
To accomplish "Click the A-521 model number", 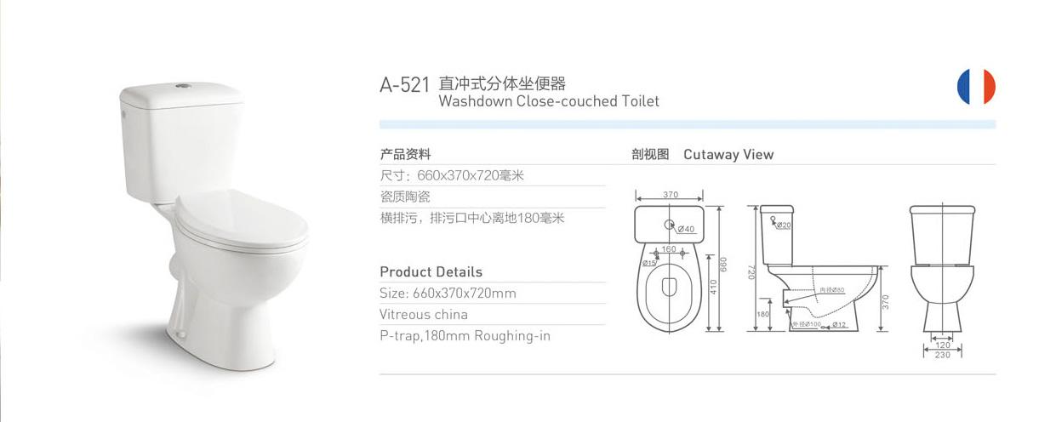I will 404,86.
